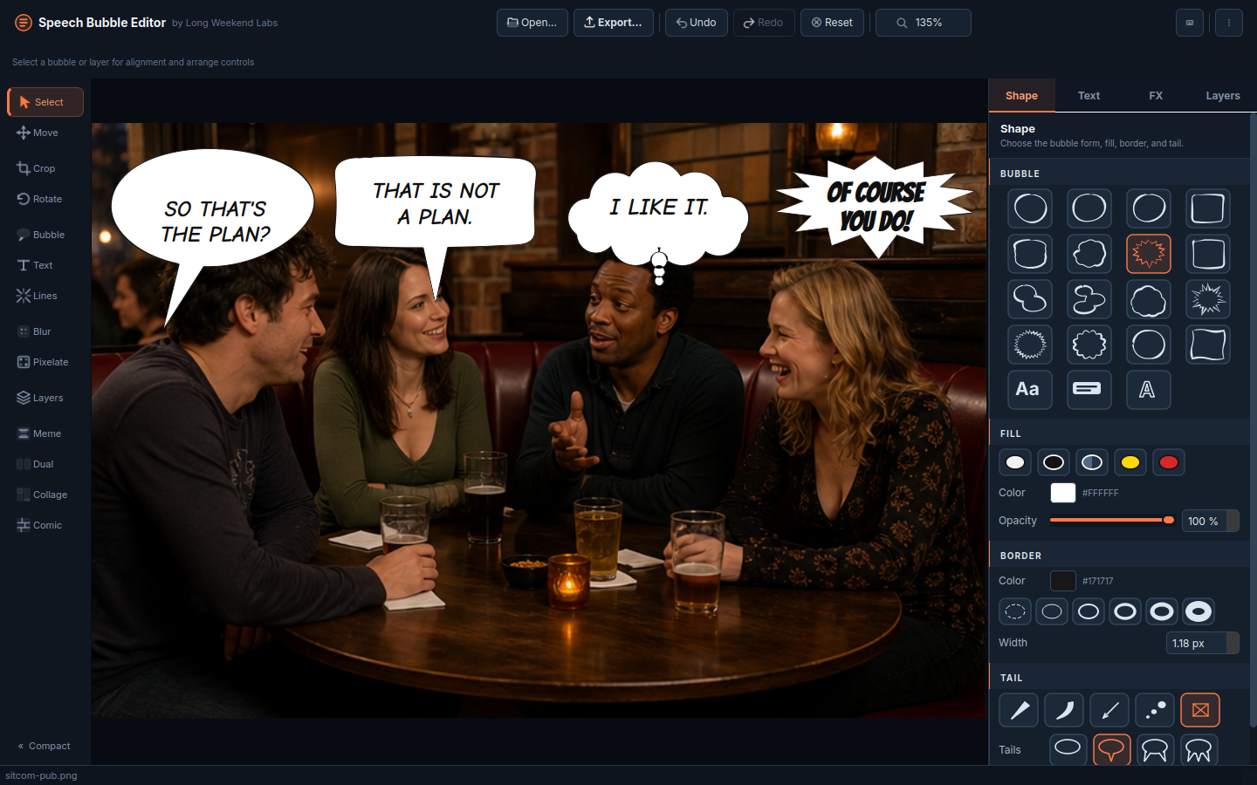
Task: Click the Open... button
Action: [x=532, y=23]
